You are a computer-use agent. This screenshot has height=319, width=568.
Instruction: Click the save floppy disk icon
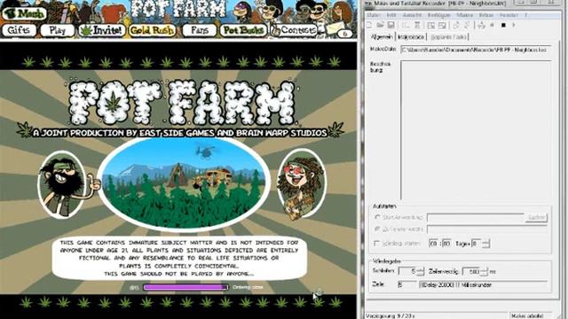tap(390, 25)
